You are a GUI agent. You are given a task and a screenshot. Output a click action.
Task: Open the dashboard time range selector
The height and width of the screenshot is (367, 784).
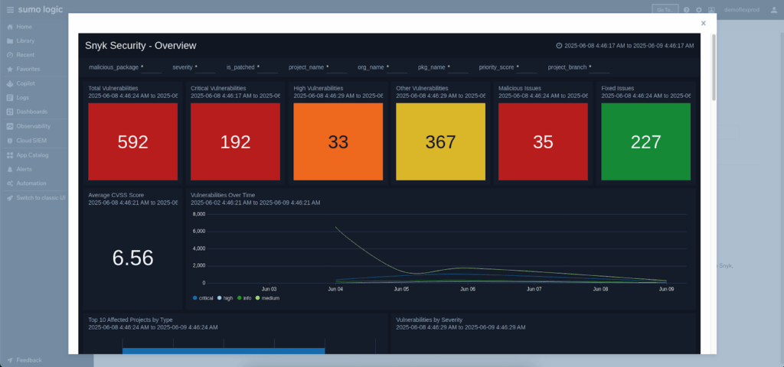click(625, 46)
